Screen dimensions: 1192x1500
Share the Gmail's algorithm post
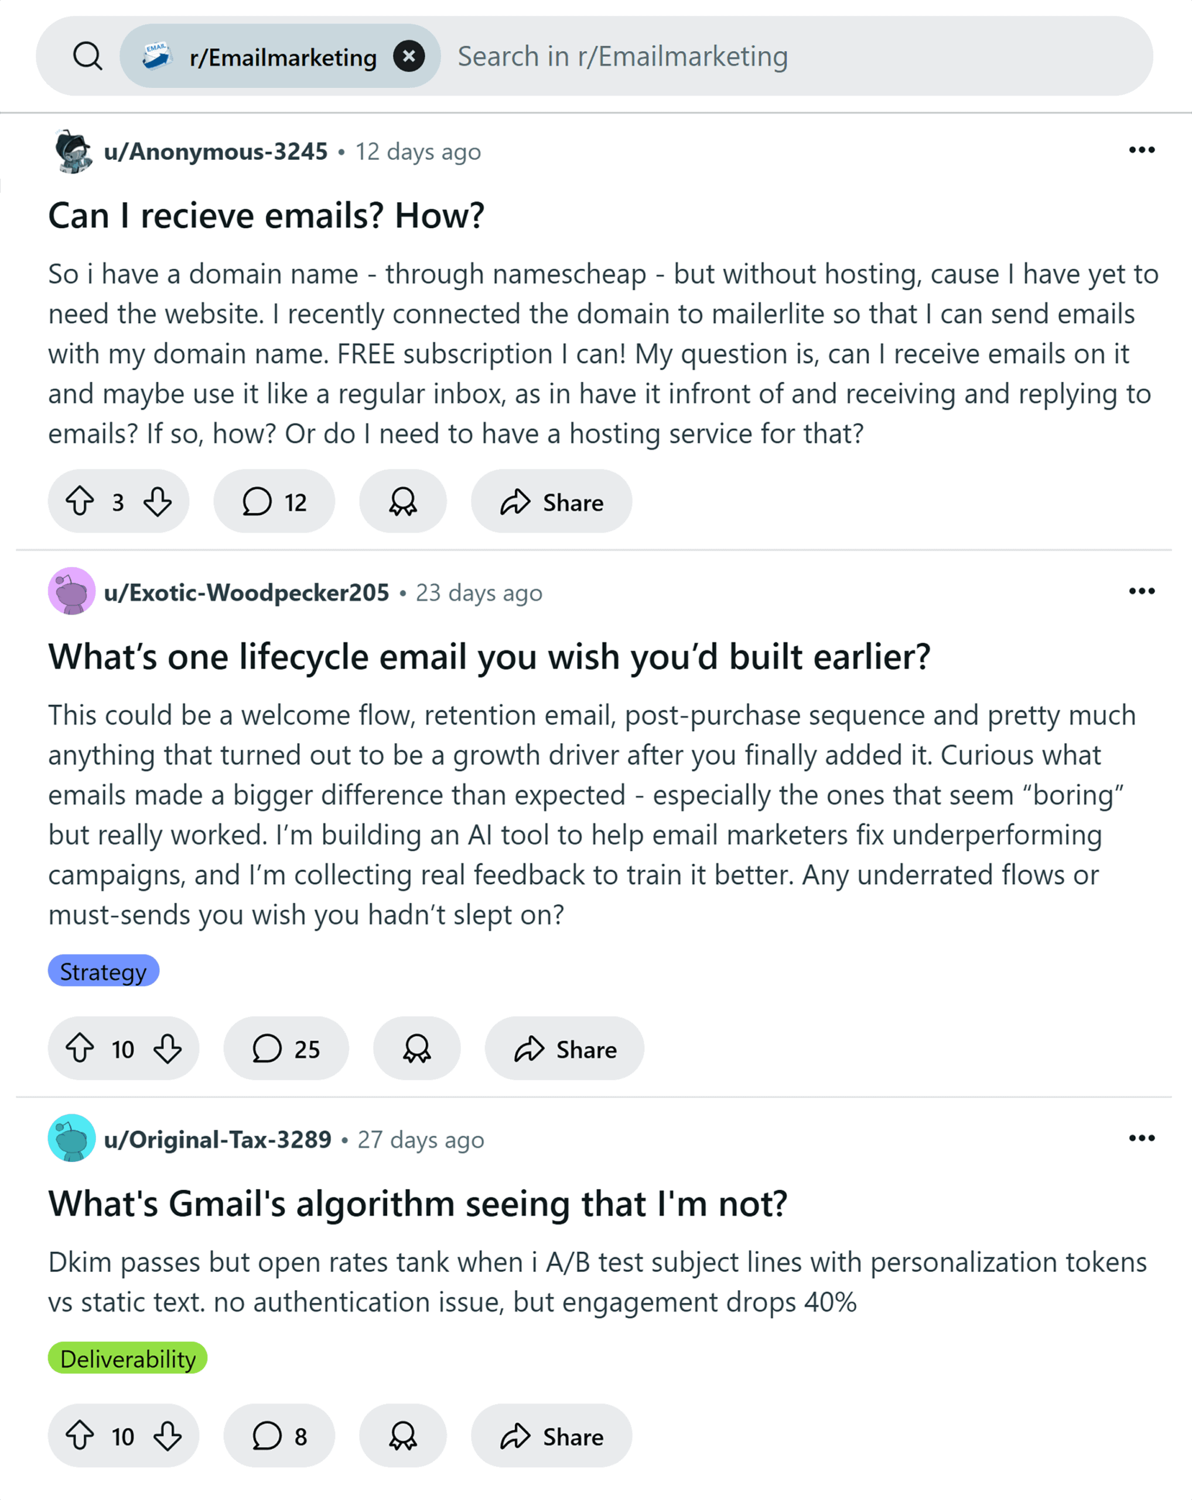[552, 1436]
